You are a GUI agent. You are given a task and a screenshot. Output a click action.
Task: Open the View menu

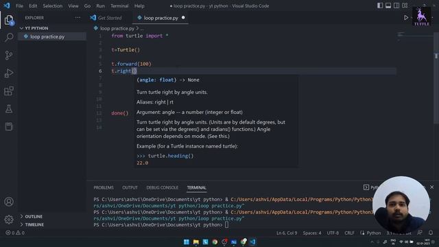point(73,6)
